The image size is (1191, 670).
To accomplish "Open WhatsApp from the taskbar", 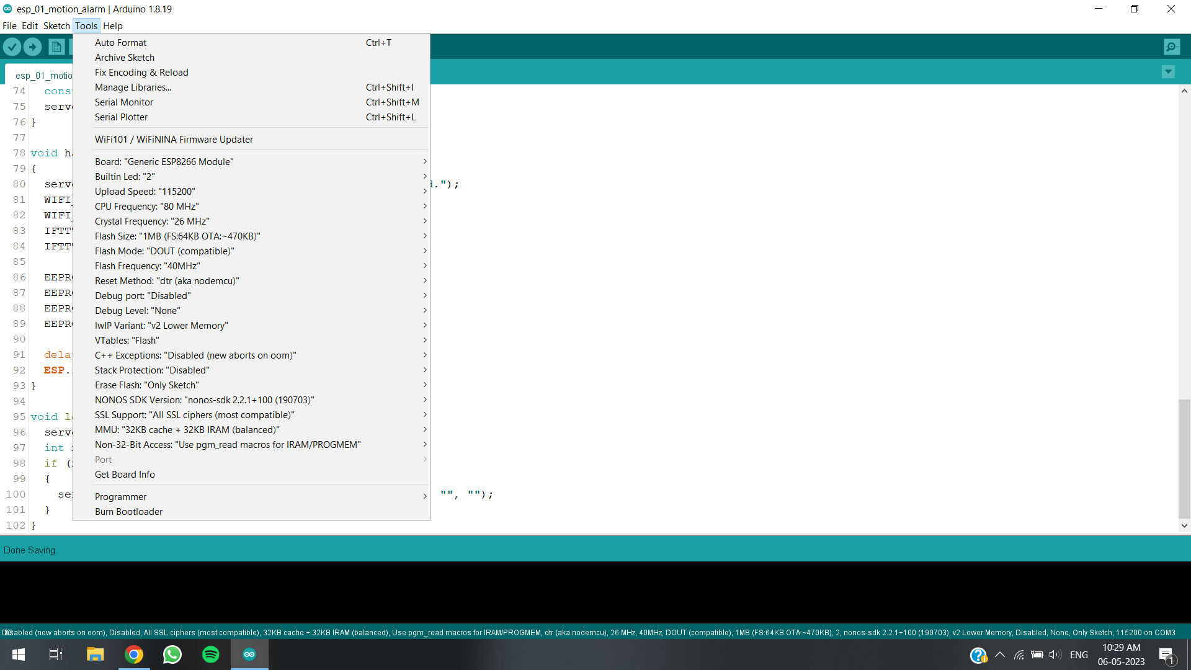I will [x=172, y=654].
